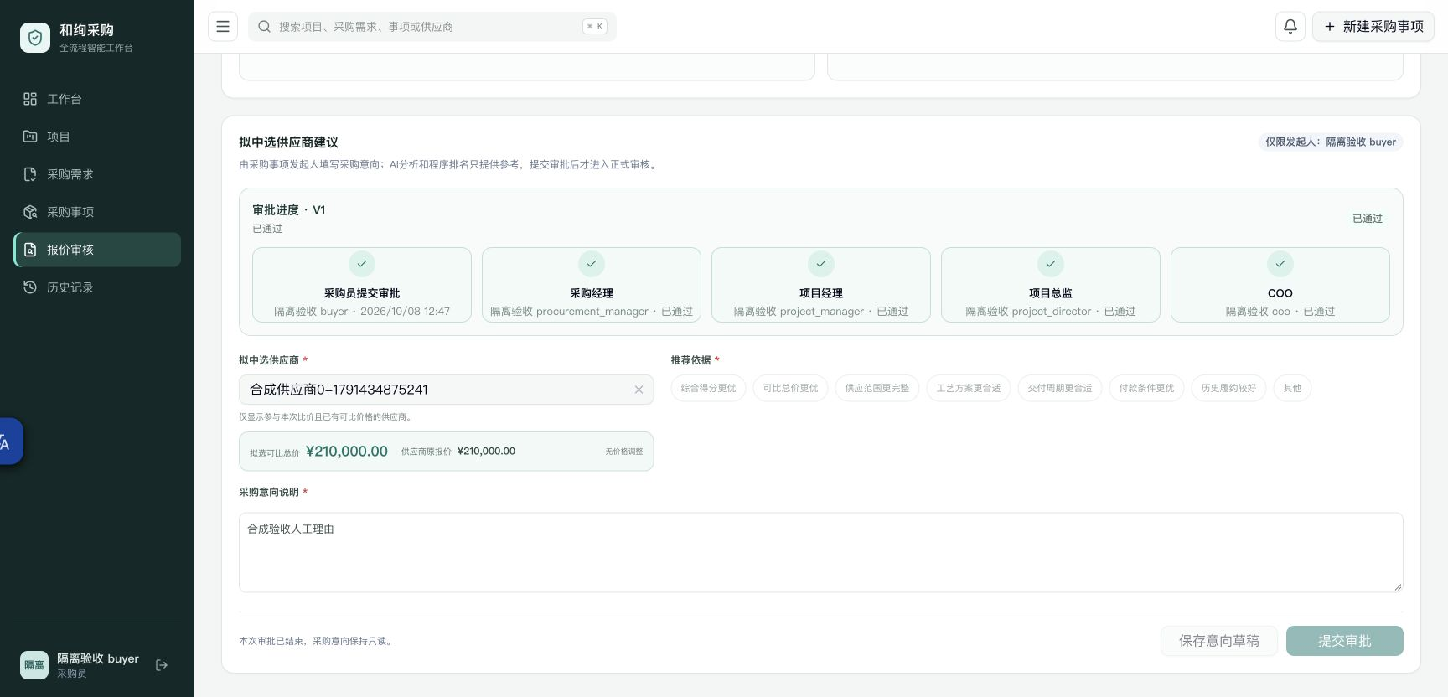
Task: Toggle 历史履约较好 reason chip
Action: [x=1228, y=388]
